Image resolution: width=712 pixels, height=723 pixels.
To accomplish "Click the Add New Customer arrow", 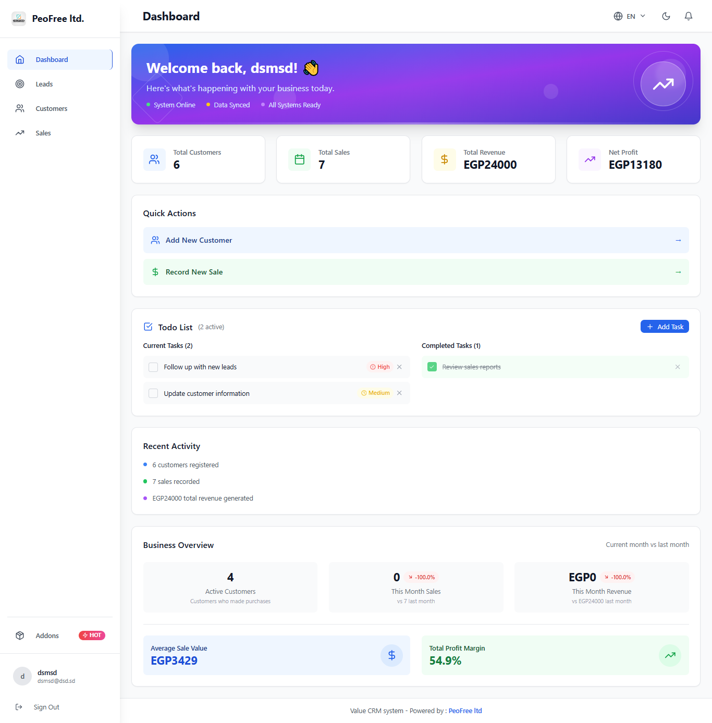I will [x=678, y=240].
